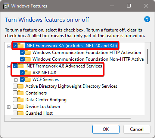This screenshot has width=155, height=138.
Task: Click the Cancel button
Action: [x=137, y=129]
